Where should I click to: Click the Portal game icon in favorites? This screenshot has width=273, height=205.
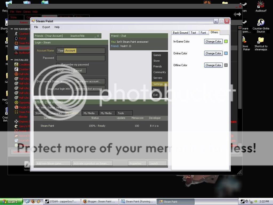[16, 38]
